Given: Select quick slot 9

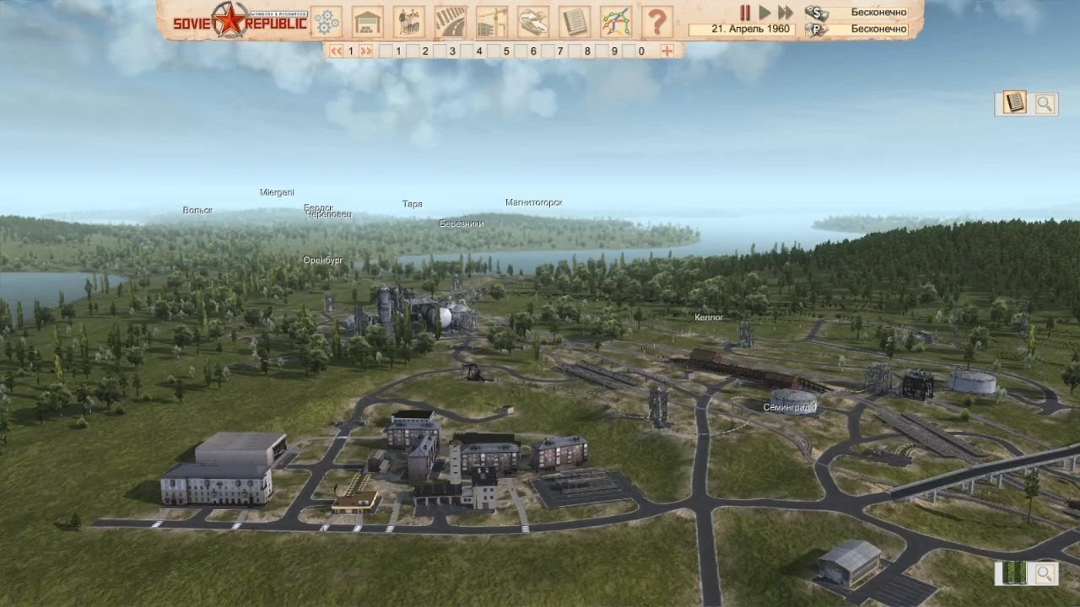Looking at the screenshot, I should point(607,51).
